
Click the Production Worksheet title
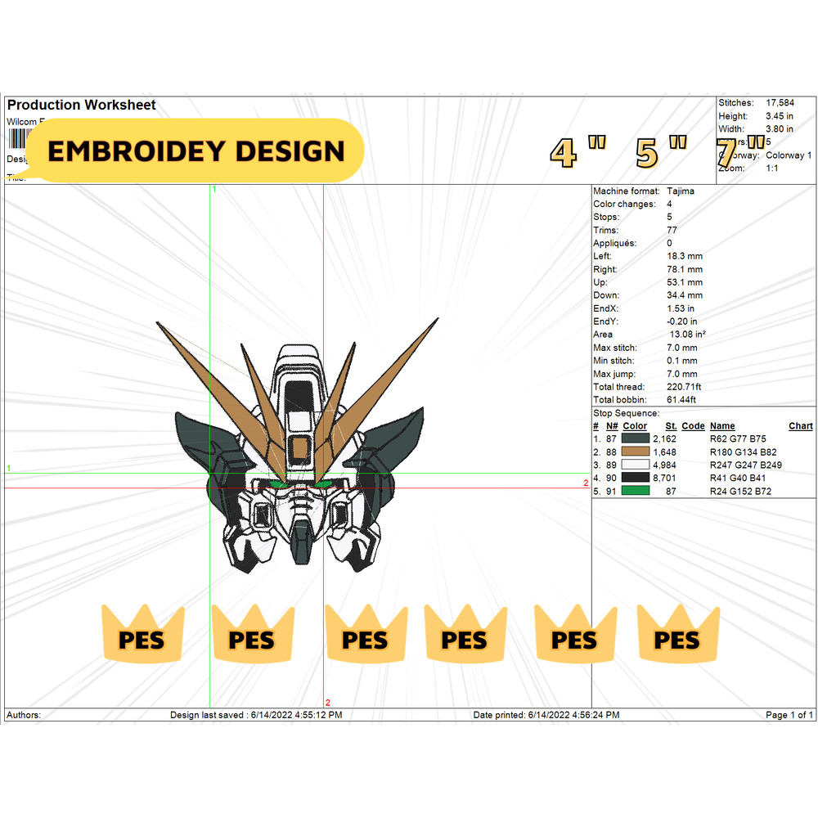(80, 105)
